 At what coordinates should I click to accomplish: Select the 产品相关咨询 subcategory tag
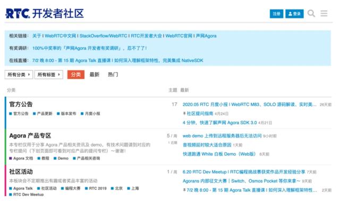click(87, 158)
